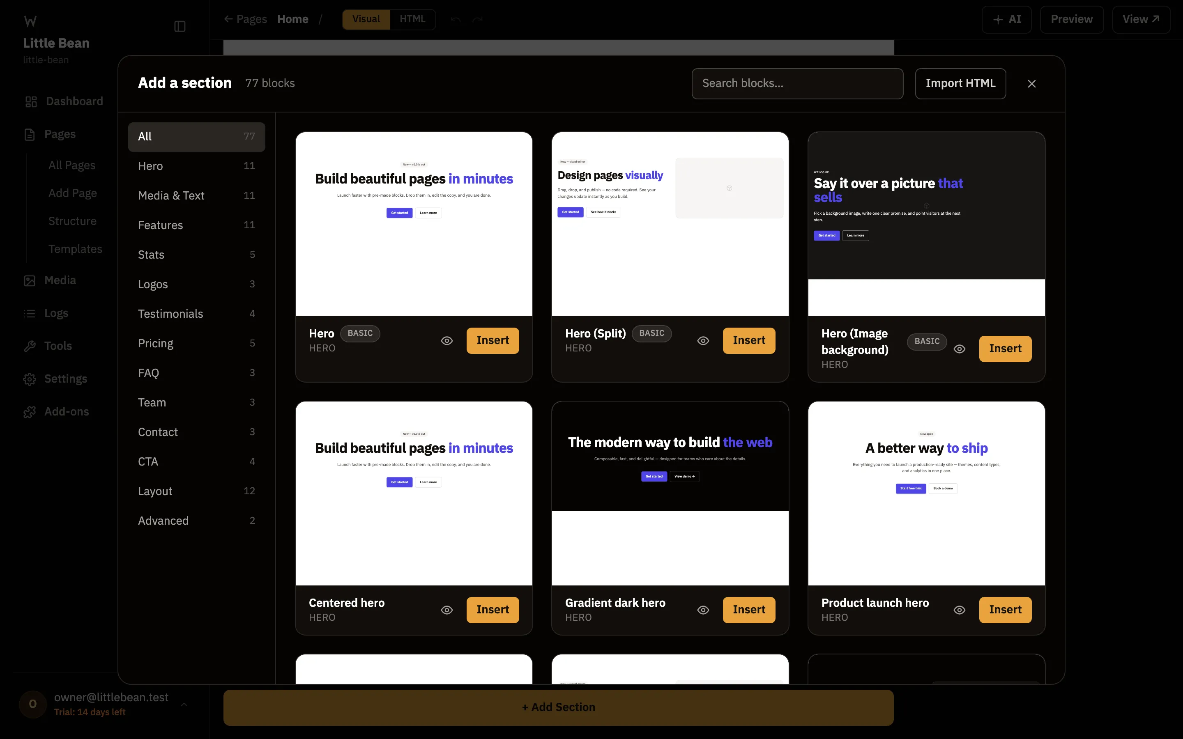Select the All blocks category
The width and height of the screenshot is (1183, 739).
pos(196,137)
